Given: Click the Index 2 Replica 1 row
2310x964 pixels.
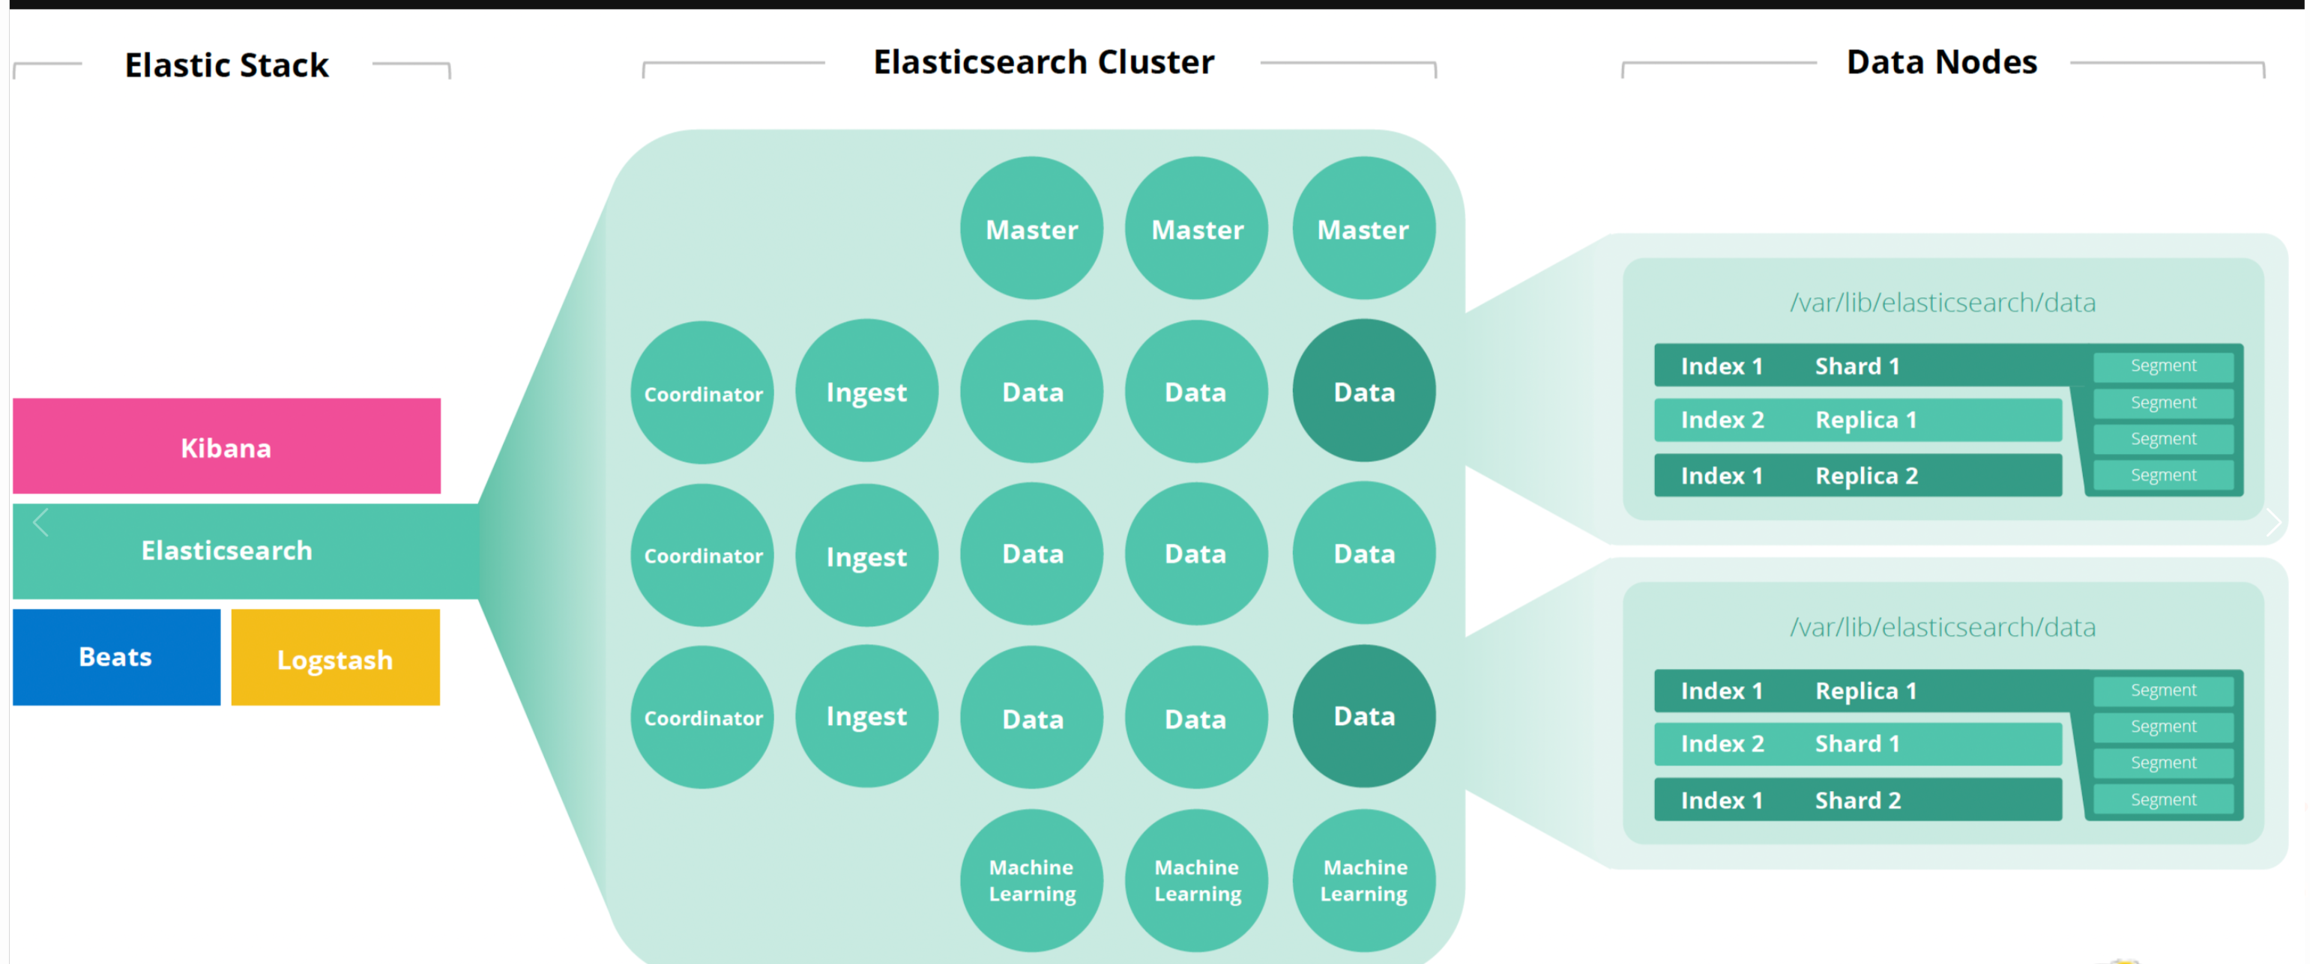Looking at the screenshot, I should tap(1858, 420).
